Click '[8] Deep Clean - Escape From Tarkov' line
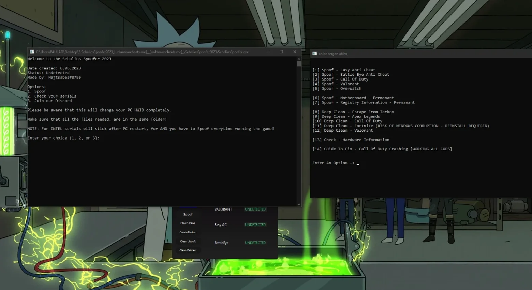532x290 pixels. tap(353, 112)
